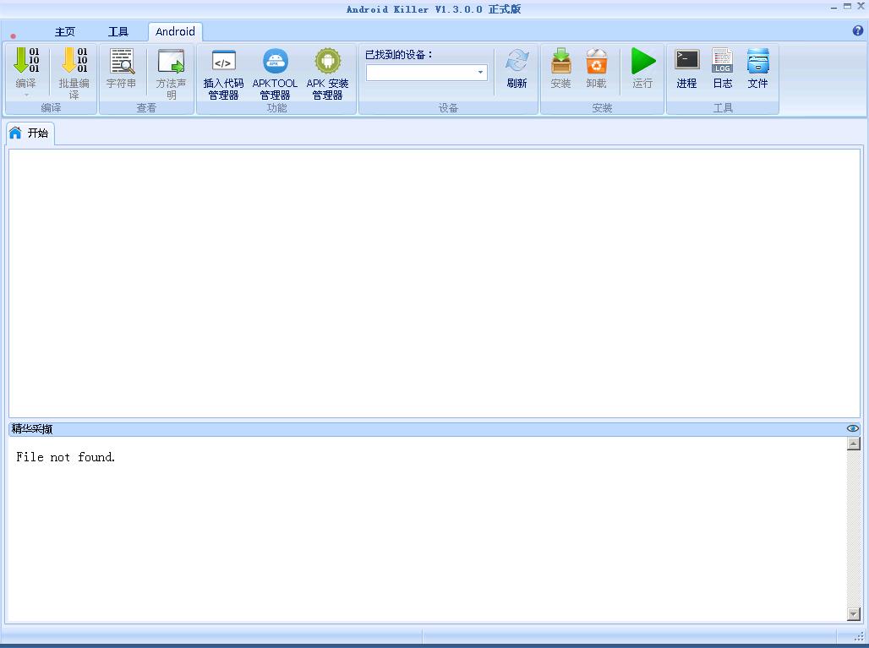
Task: Open the 进程 process terminal tool
Action: click(x=686, y=68)
